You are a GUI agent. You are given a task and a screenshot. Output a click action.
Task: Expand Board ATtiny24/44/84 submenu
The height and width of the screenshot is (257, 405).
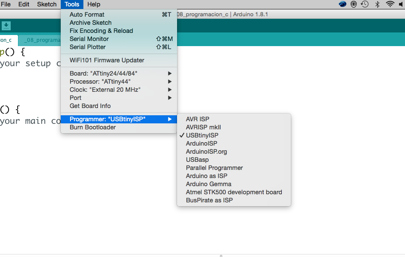pos(119,73)
